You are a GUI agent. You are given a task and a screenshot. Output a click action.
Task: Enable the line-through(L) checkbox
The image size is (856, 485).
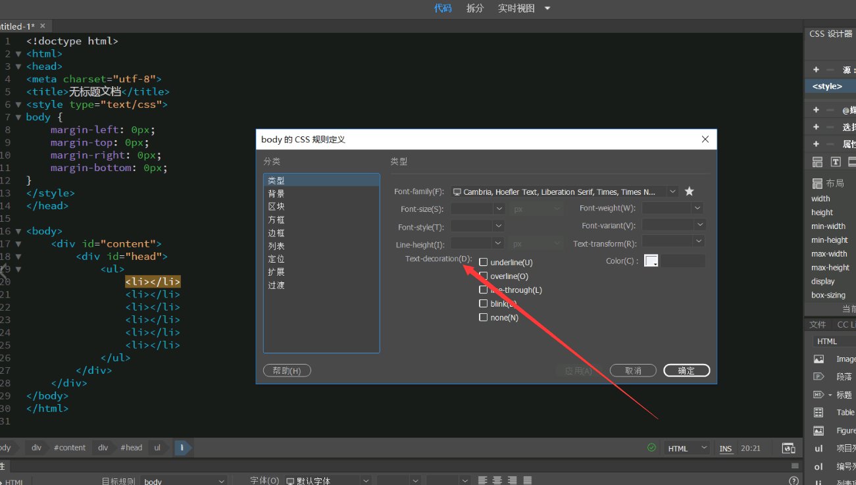(x=484, y=290)
